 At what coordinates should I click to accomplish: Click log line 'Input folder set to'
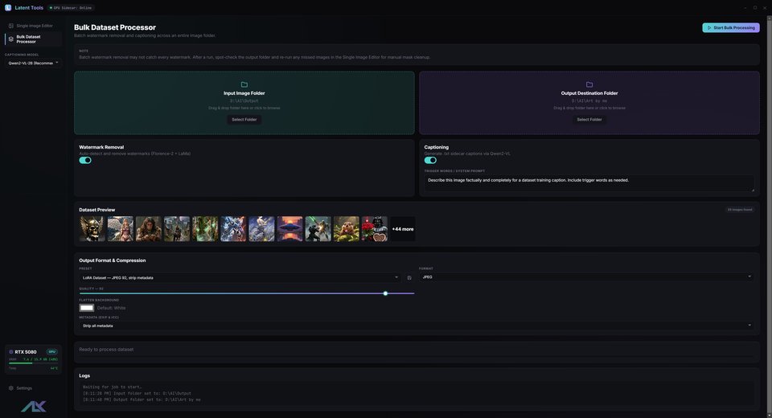pos(137,393)
